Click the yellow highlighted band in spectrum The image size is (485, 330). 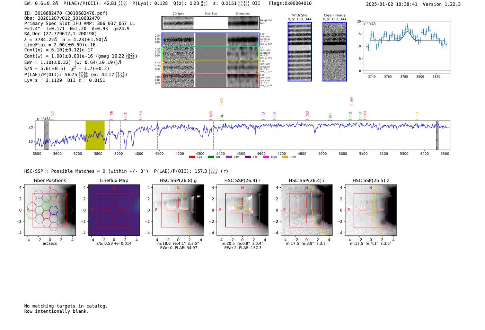pyautogui.click(x=95, y=135)
